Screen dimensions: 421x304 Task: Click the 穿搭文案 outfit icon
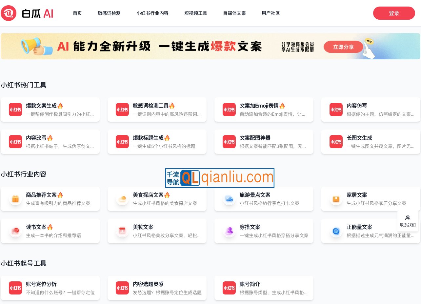pyautogui.click(x=229, y=231)
